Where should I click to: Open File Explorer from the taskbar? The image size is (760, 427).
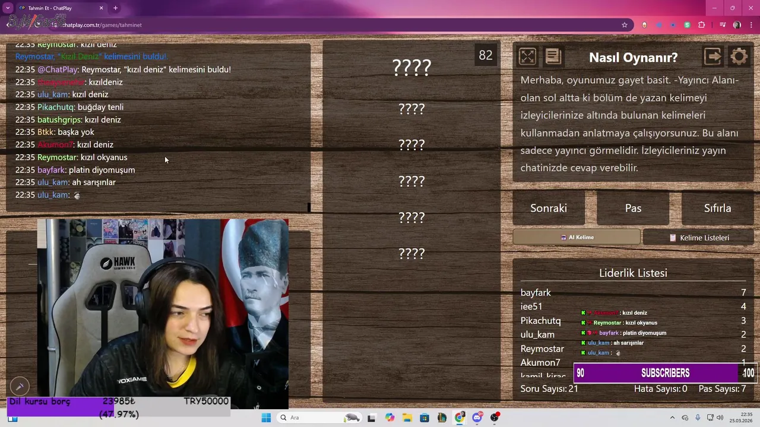pos(407,418)
